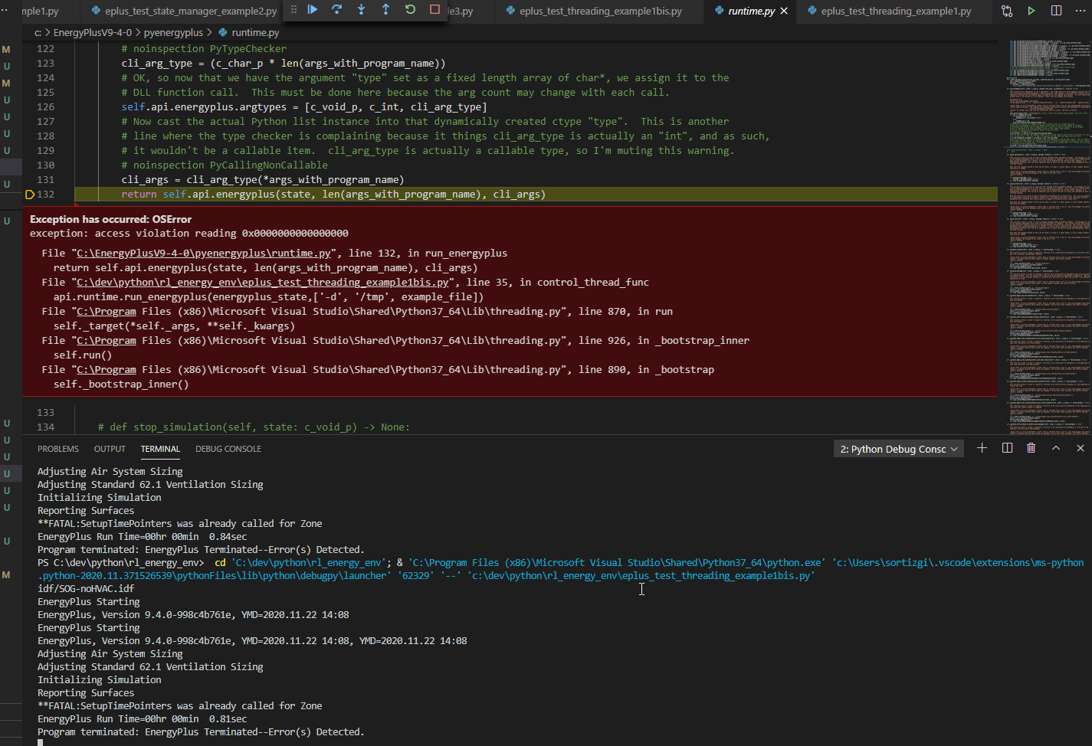This screenshot has width=1092, height=746.
Task: Maximize the panel using the up chevron
Action: click(x=1056, y=448)
